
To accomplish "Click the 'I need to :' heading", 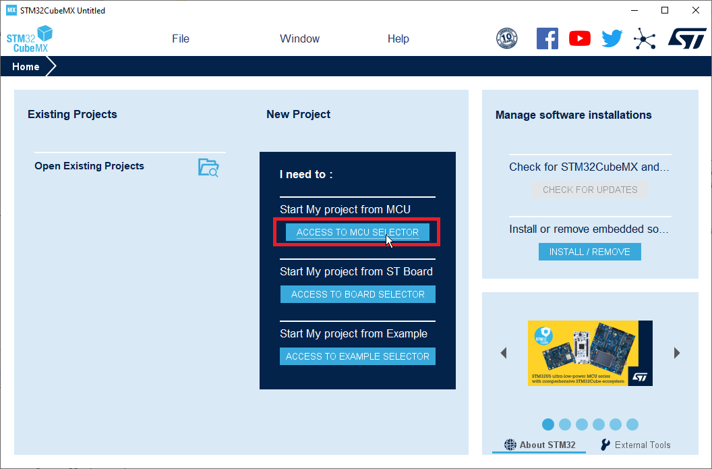I will (x=307, y=175).
